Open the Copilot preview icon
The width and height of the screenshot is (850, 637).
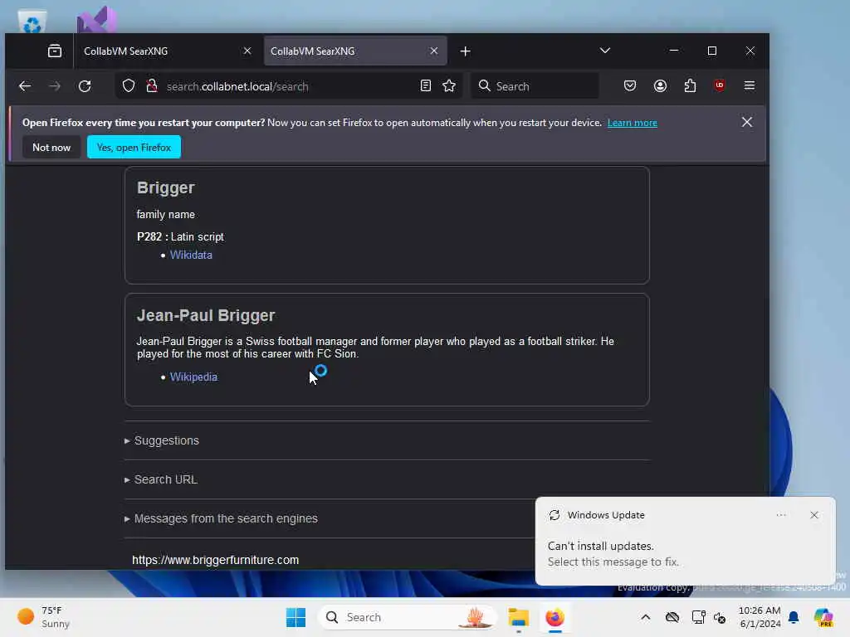click(823, 617)
